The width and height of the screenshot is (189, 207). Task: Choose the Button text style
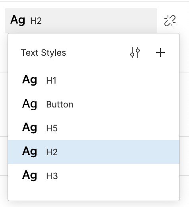[94, 104]
